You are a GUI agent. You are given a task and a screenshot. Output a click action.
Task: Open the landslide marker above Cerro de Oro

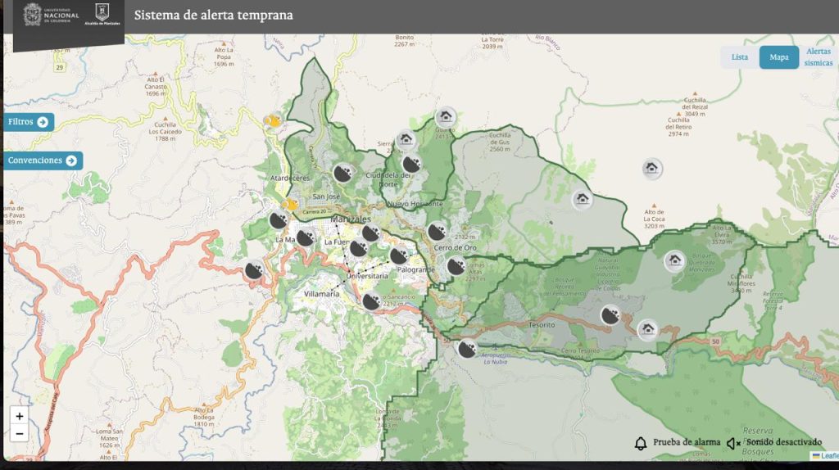pos(437,231)
